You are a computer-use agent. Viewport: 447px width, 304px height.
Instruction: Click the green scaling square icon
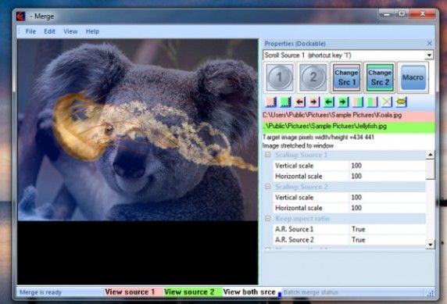(285, 102)
